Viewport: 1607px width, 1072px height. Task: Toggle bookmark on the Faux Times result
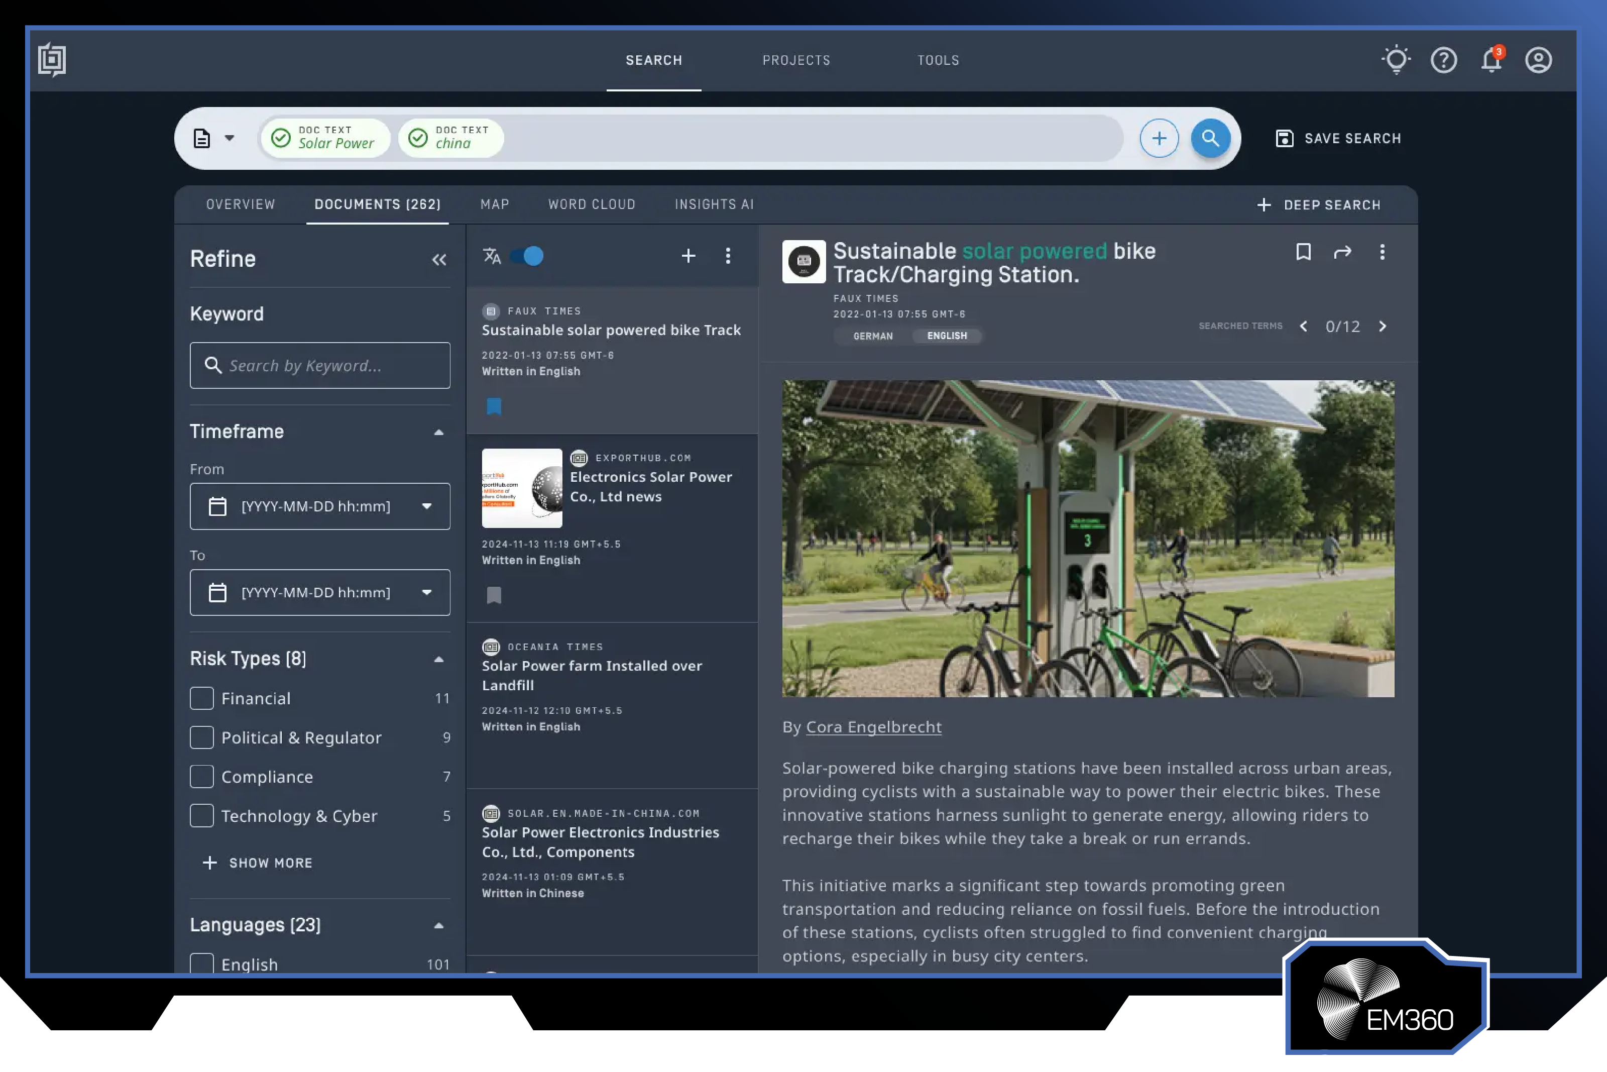pyautogui.click(x=494, y=406)
